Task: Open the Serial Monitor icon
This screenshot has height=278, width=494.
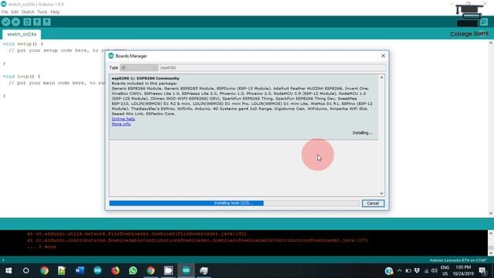Action: click(484, 22)
